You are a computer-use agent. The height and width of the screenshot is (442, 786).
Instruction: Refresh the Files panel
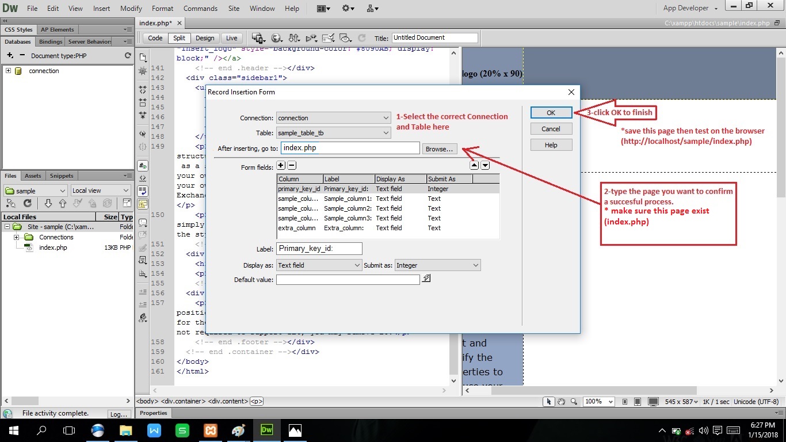pos(27,204)
